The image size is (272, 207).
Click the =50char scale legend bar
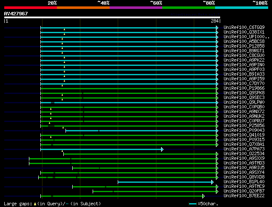[193, 204]
